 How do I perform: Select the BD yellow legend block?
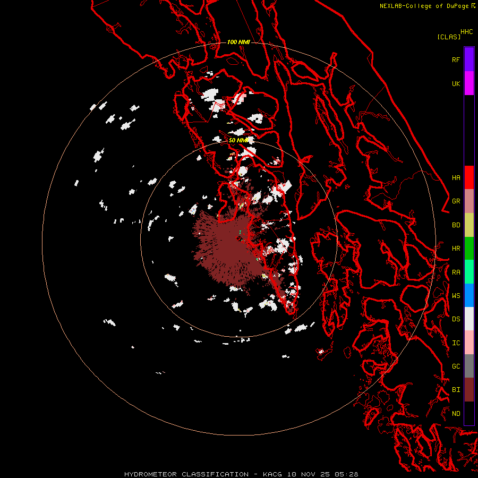(469, 225)
